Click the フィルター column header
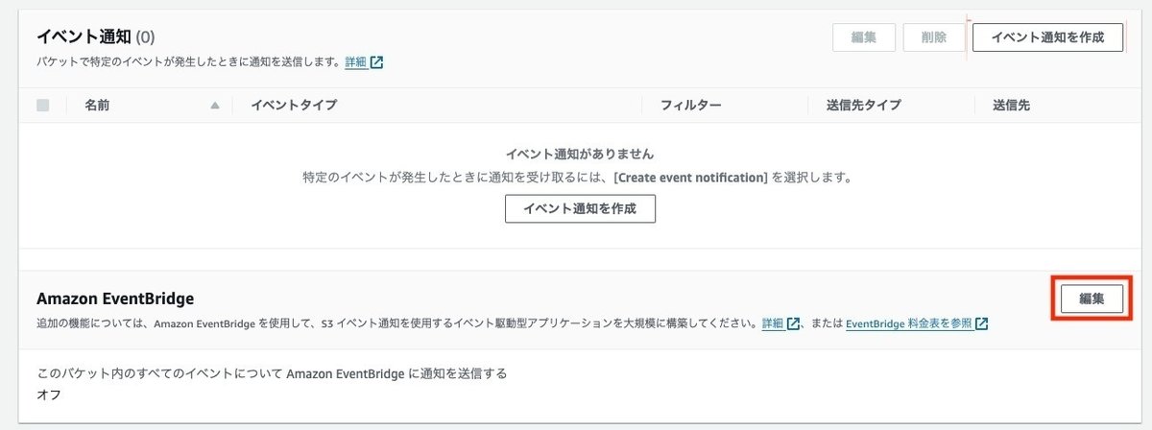The width and height of the screenshot is (1152, 430). 690,106
